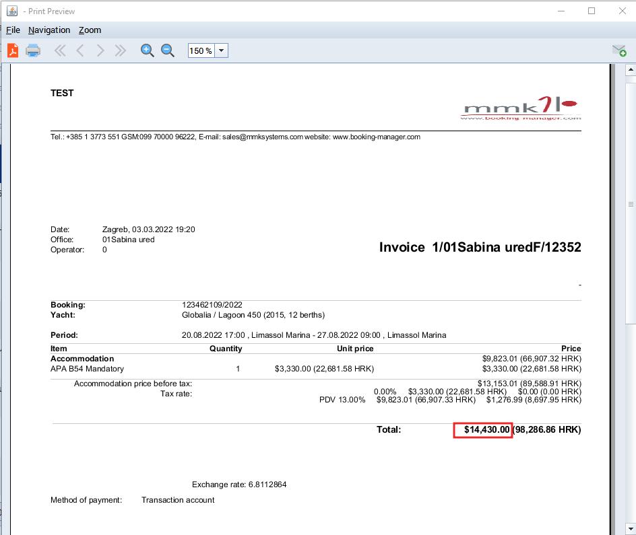The height and width of the screenshot is (535, 636).
Task: Zoom out of the invoice preview
Action: (166, 50)
